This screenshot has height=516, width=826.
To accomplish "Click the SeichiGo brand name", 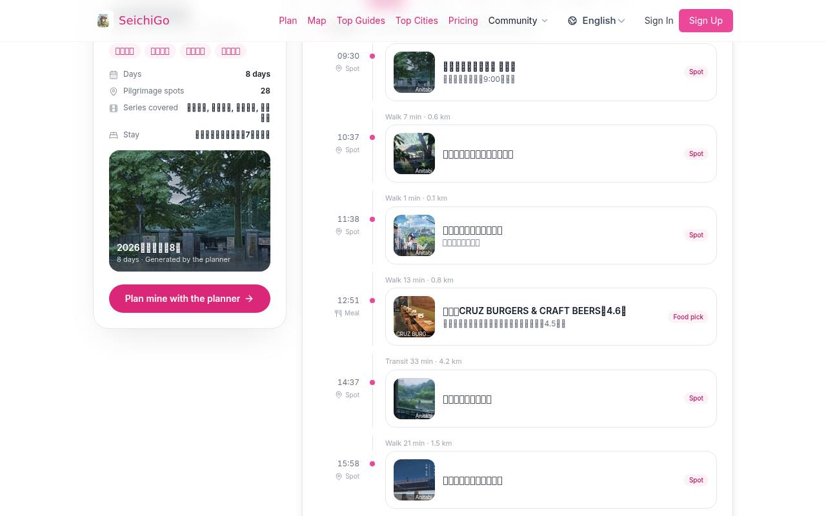I will 144,21.
